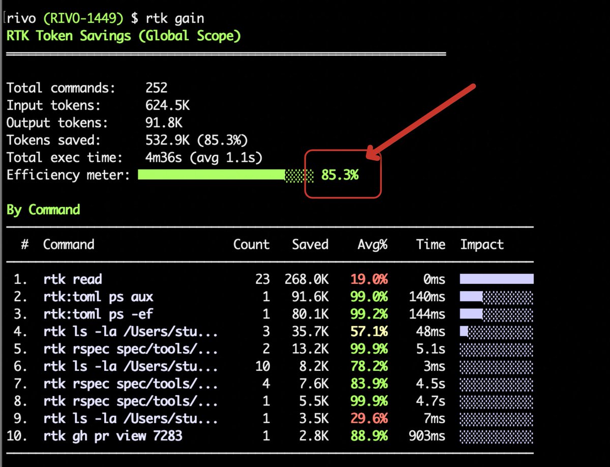Image resolution: width=610 pixels, height=467 pixels.
Task: Click the Saved column header
Action: point(310,244)
